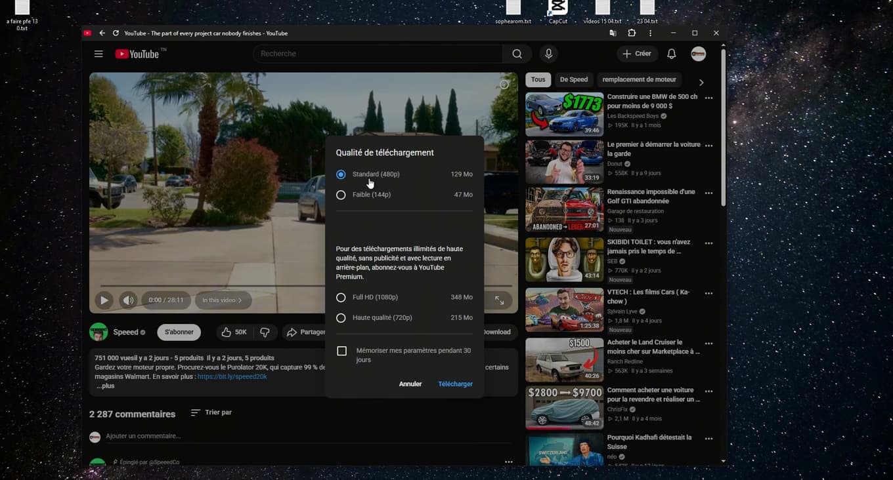Reload the page with refresh icon
The width and height of the screenshot is (893, 480).
[x=116, y=33]
